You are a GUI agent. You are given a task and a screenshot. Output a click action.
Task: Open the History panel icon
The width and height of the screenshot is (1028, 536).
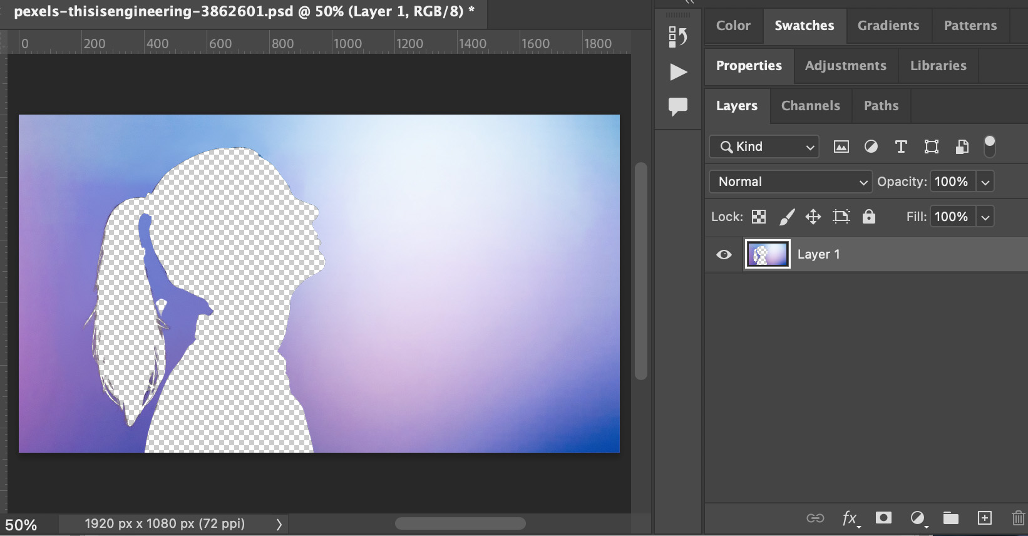(x=677, y=37)
